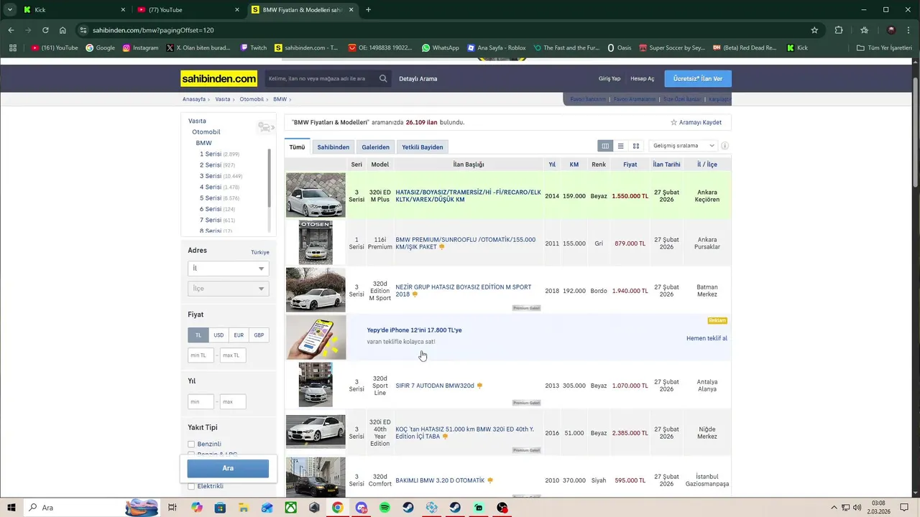This screenshot has width=920, height=517.
Task: Switch to list view icon
Action: click(620, 146)
